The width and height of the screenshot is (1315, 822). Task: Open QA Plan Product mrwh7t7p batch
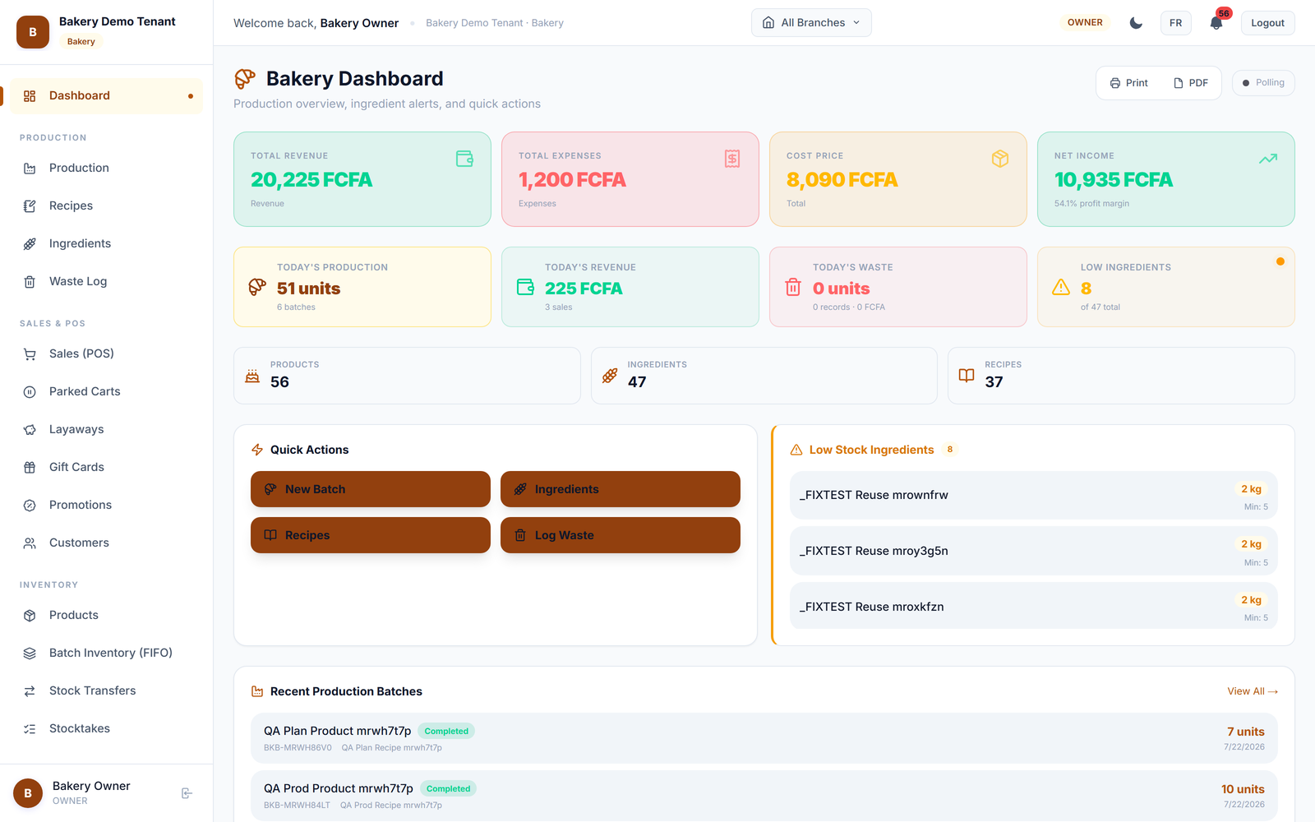pyautogui.click(x=764, y=738)
